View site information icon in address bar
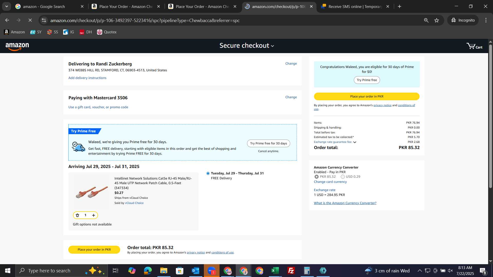Screen dimensions: 493x277 click(44, 20)
